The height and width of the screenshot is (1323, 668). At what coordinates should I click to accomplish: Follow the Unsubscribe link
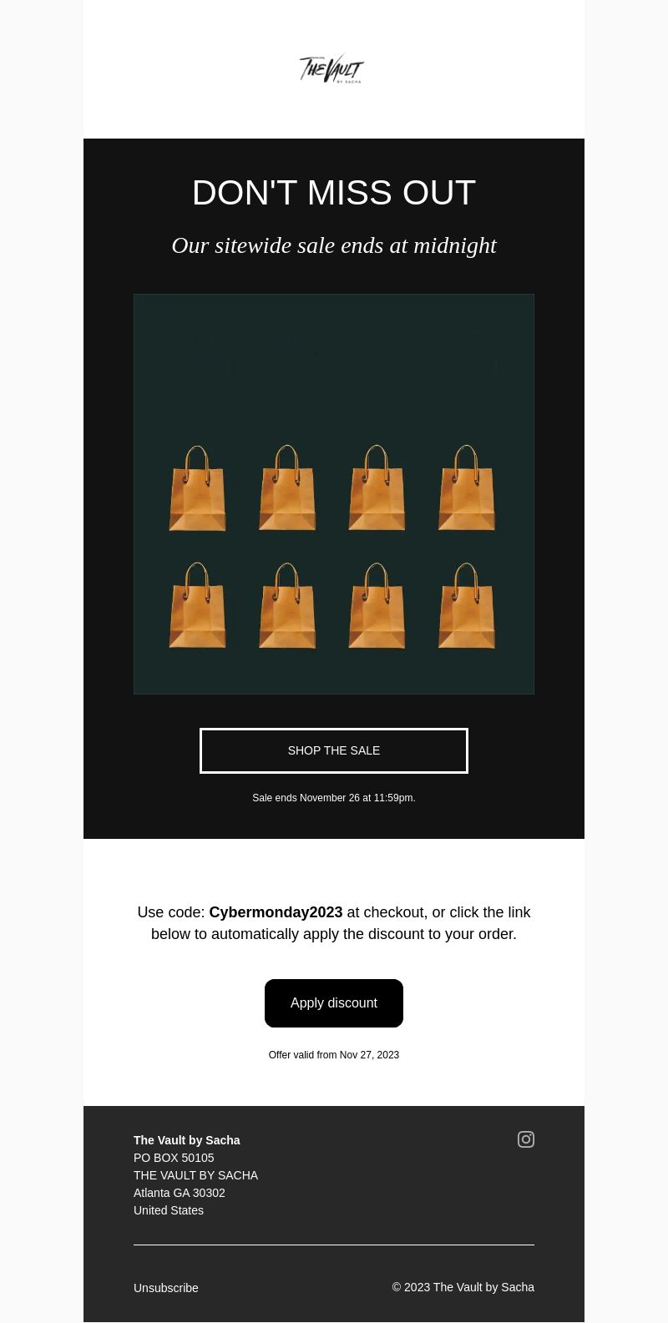pos(166,1288)
